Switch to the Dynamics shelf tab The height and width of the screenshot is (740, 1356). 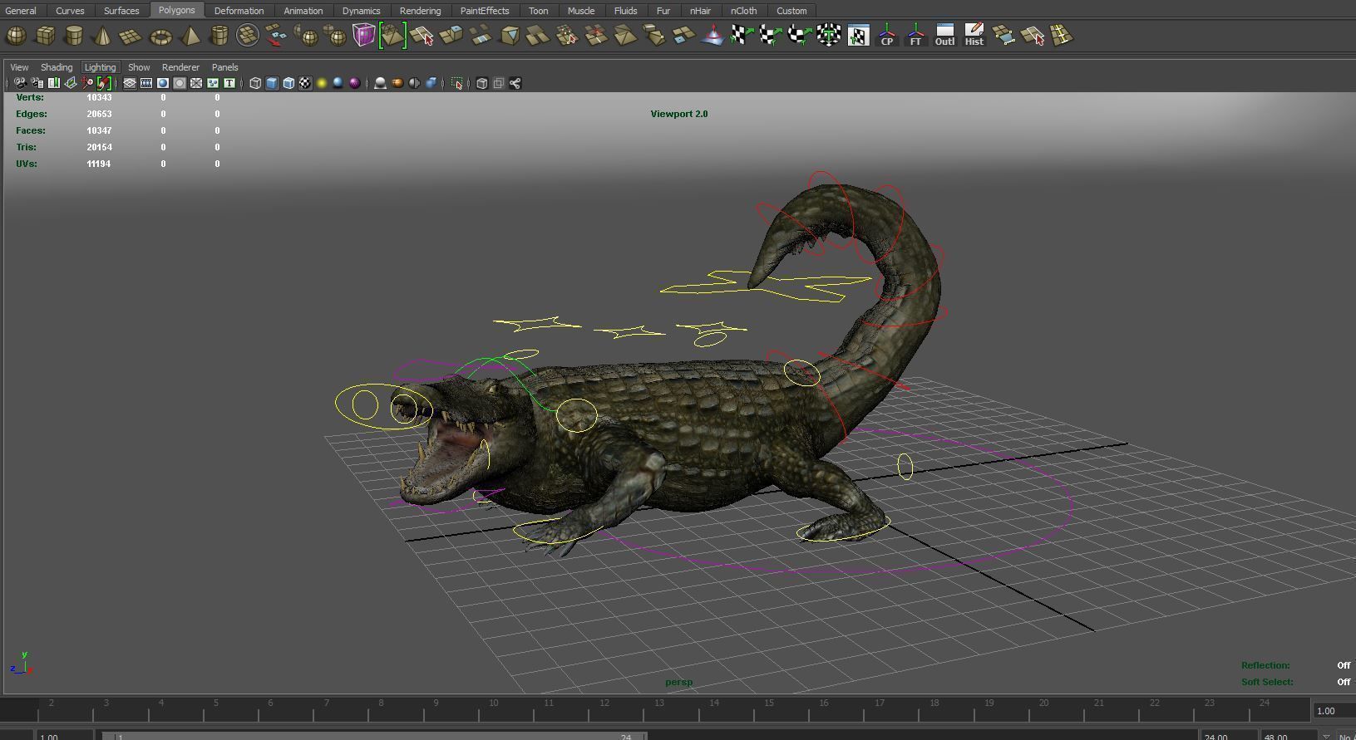tap(361, 11)
